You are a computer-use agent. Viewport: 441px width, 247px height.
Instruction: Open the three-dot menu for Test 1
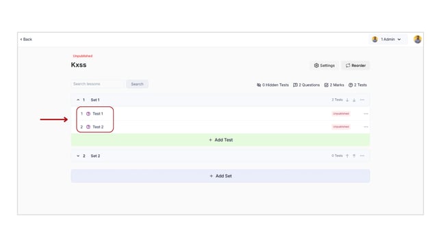[366, 113]
